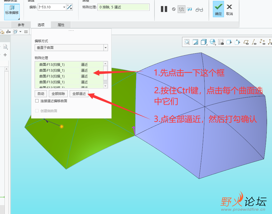The image size is (272, 214).
Task: Flip the offset direction icon
Action: coord(69,7)
